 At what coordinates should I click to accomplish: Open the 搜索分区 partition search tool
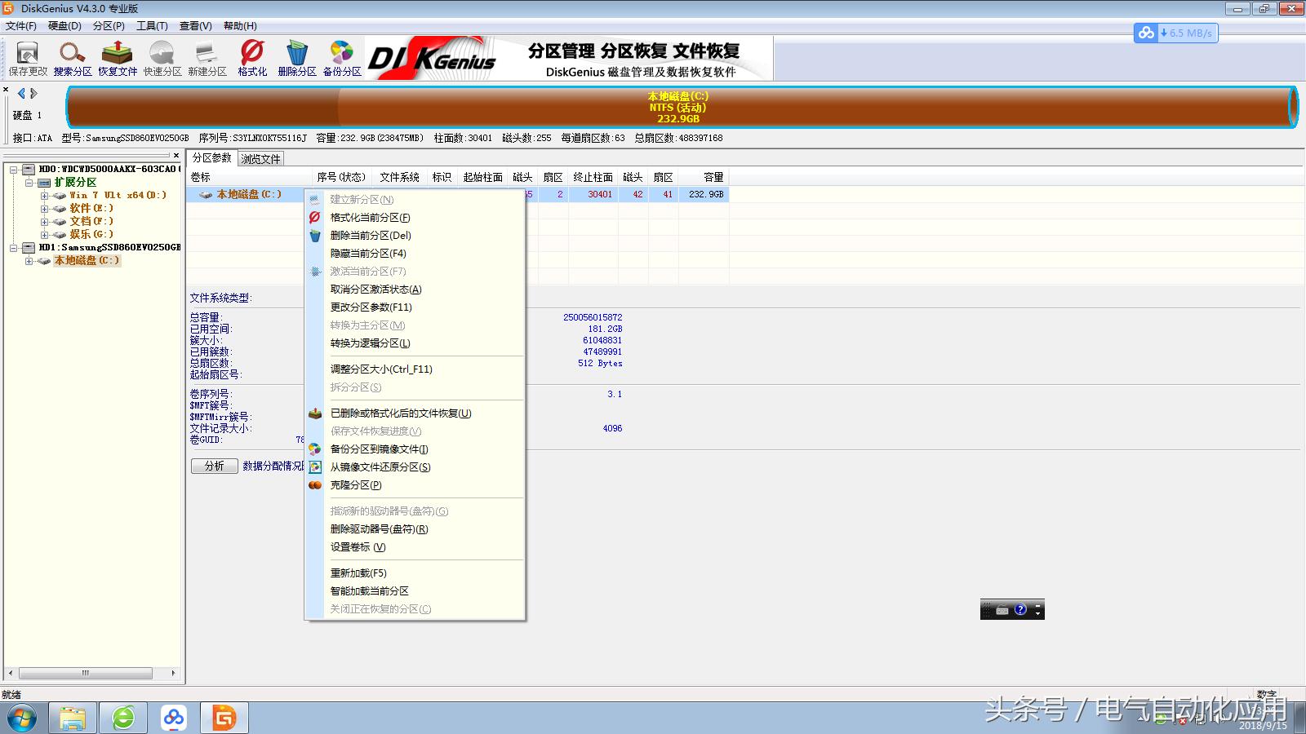point(72,57)
